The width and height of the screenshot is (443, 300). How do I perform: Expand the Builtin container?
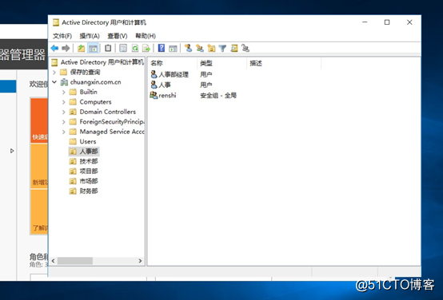coord(63,93)
